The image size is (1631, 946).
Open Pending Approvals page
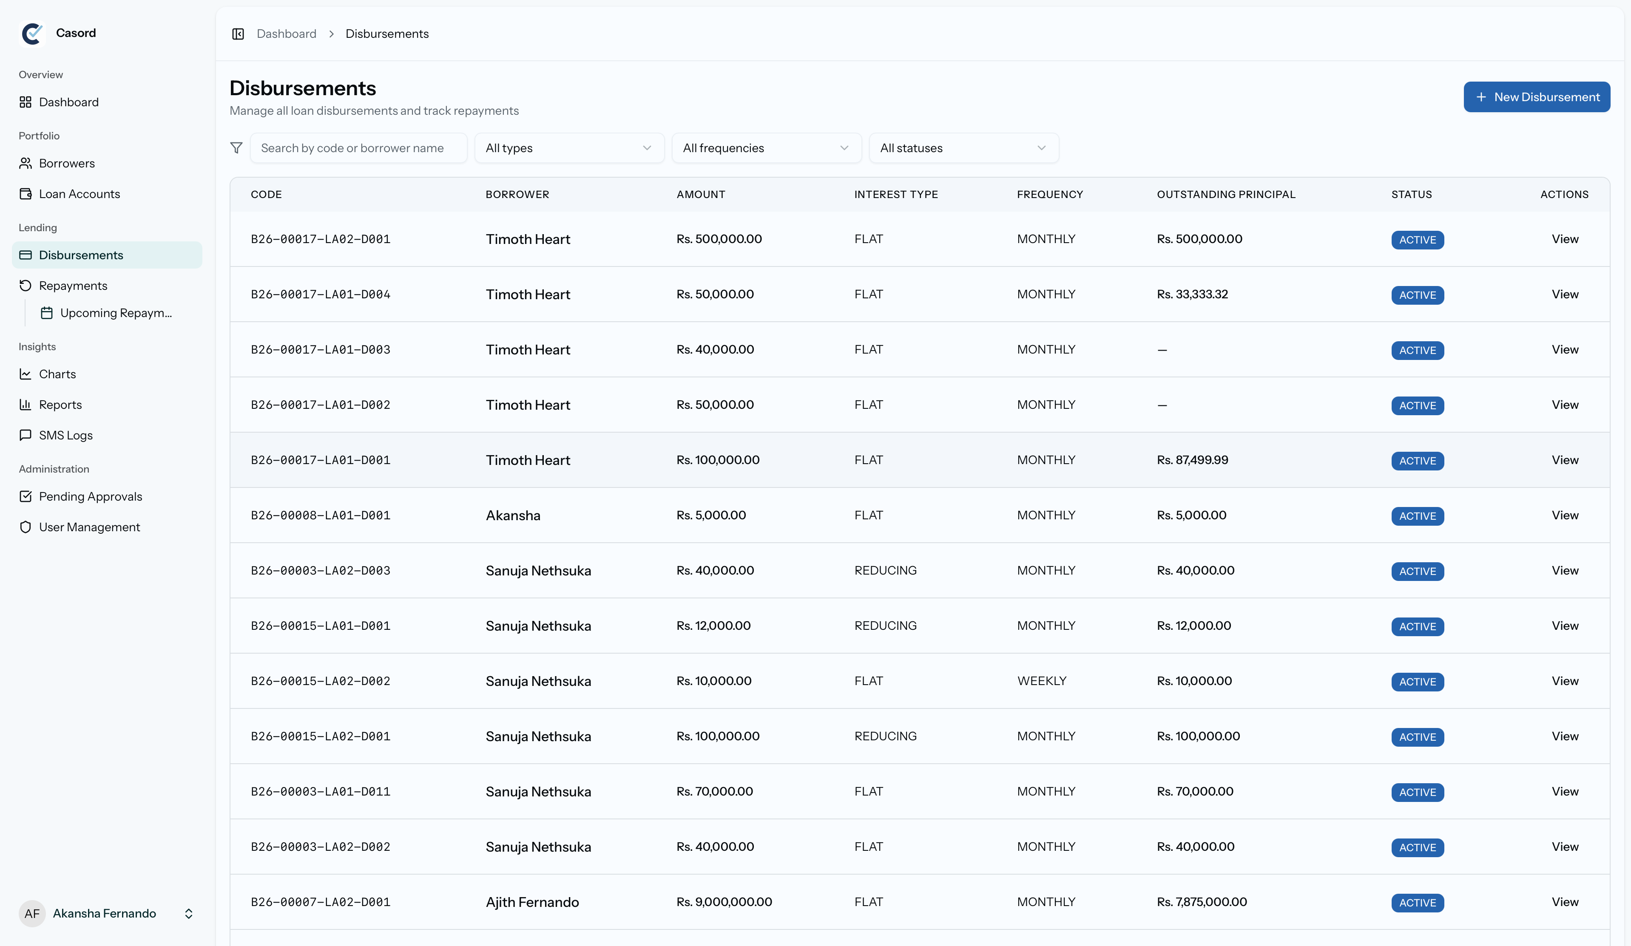(x=90, y=496)
